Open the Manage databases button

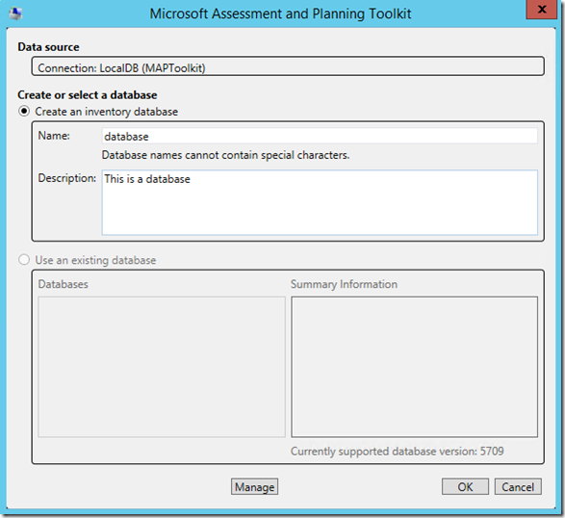tap(254, 487)
